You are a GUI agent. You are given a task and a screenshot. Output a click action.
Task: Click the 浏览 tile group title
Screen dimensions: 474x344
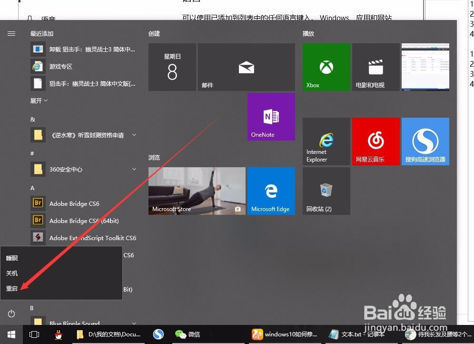(154, 157)
